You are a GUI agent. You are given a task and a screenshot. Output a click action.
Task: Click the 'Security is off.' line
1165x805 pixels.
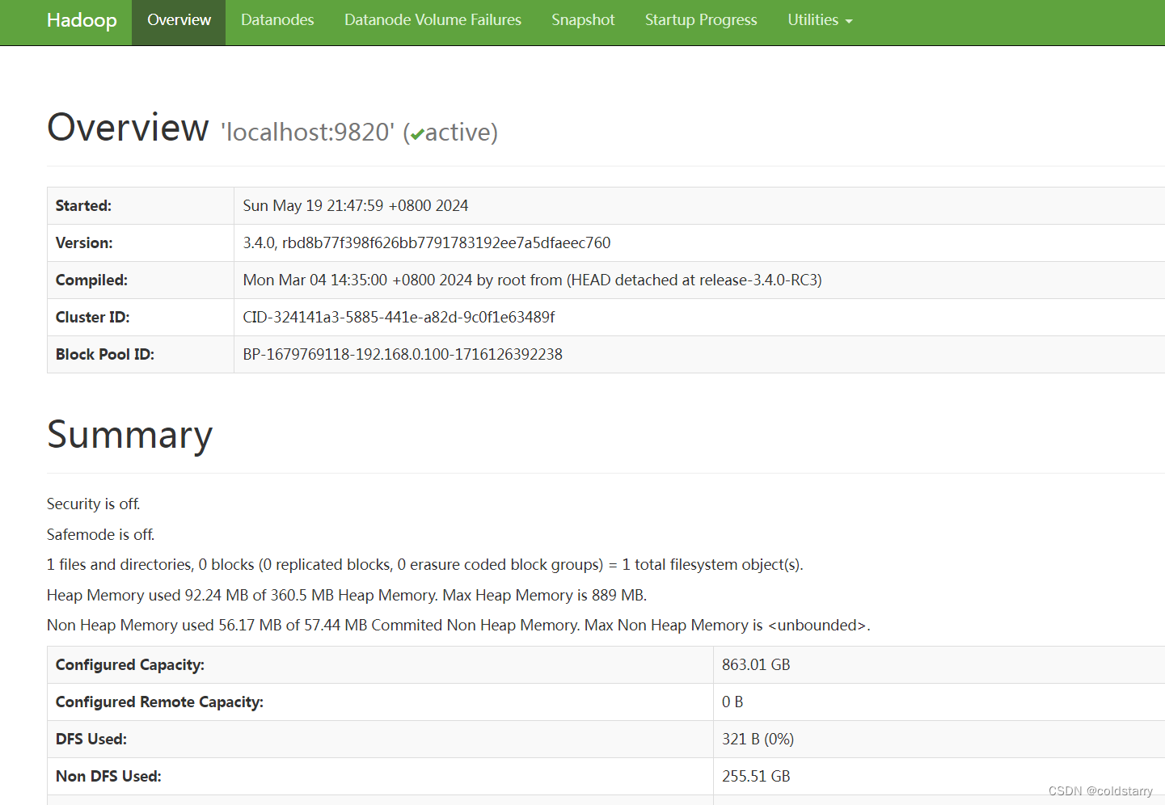tap(94, 504)
